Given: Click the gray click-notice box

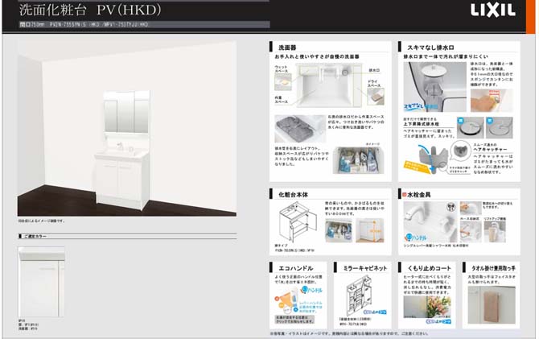Looking at the screenshot, I should tap(295, 319).
